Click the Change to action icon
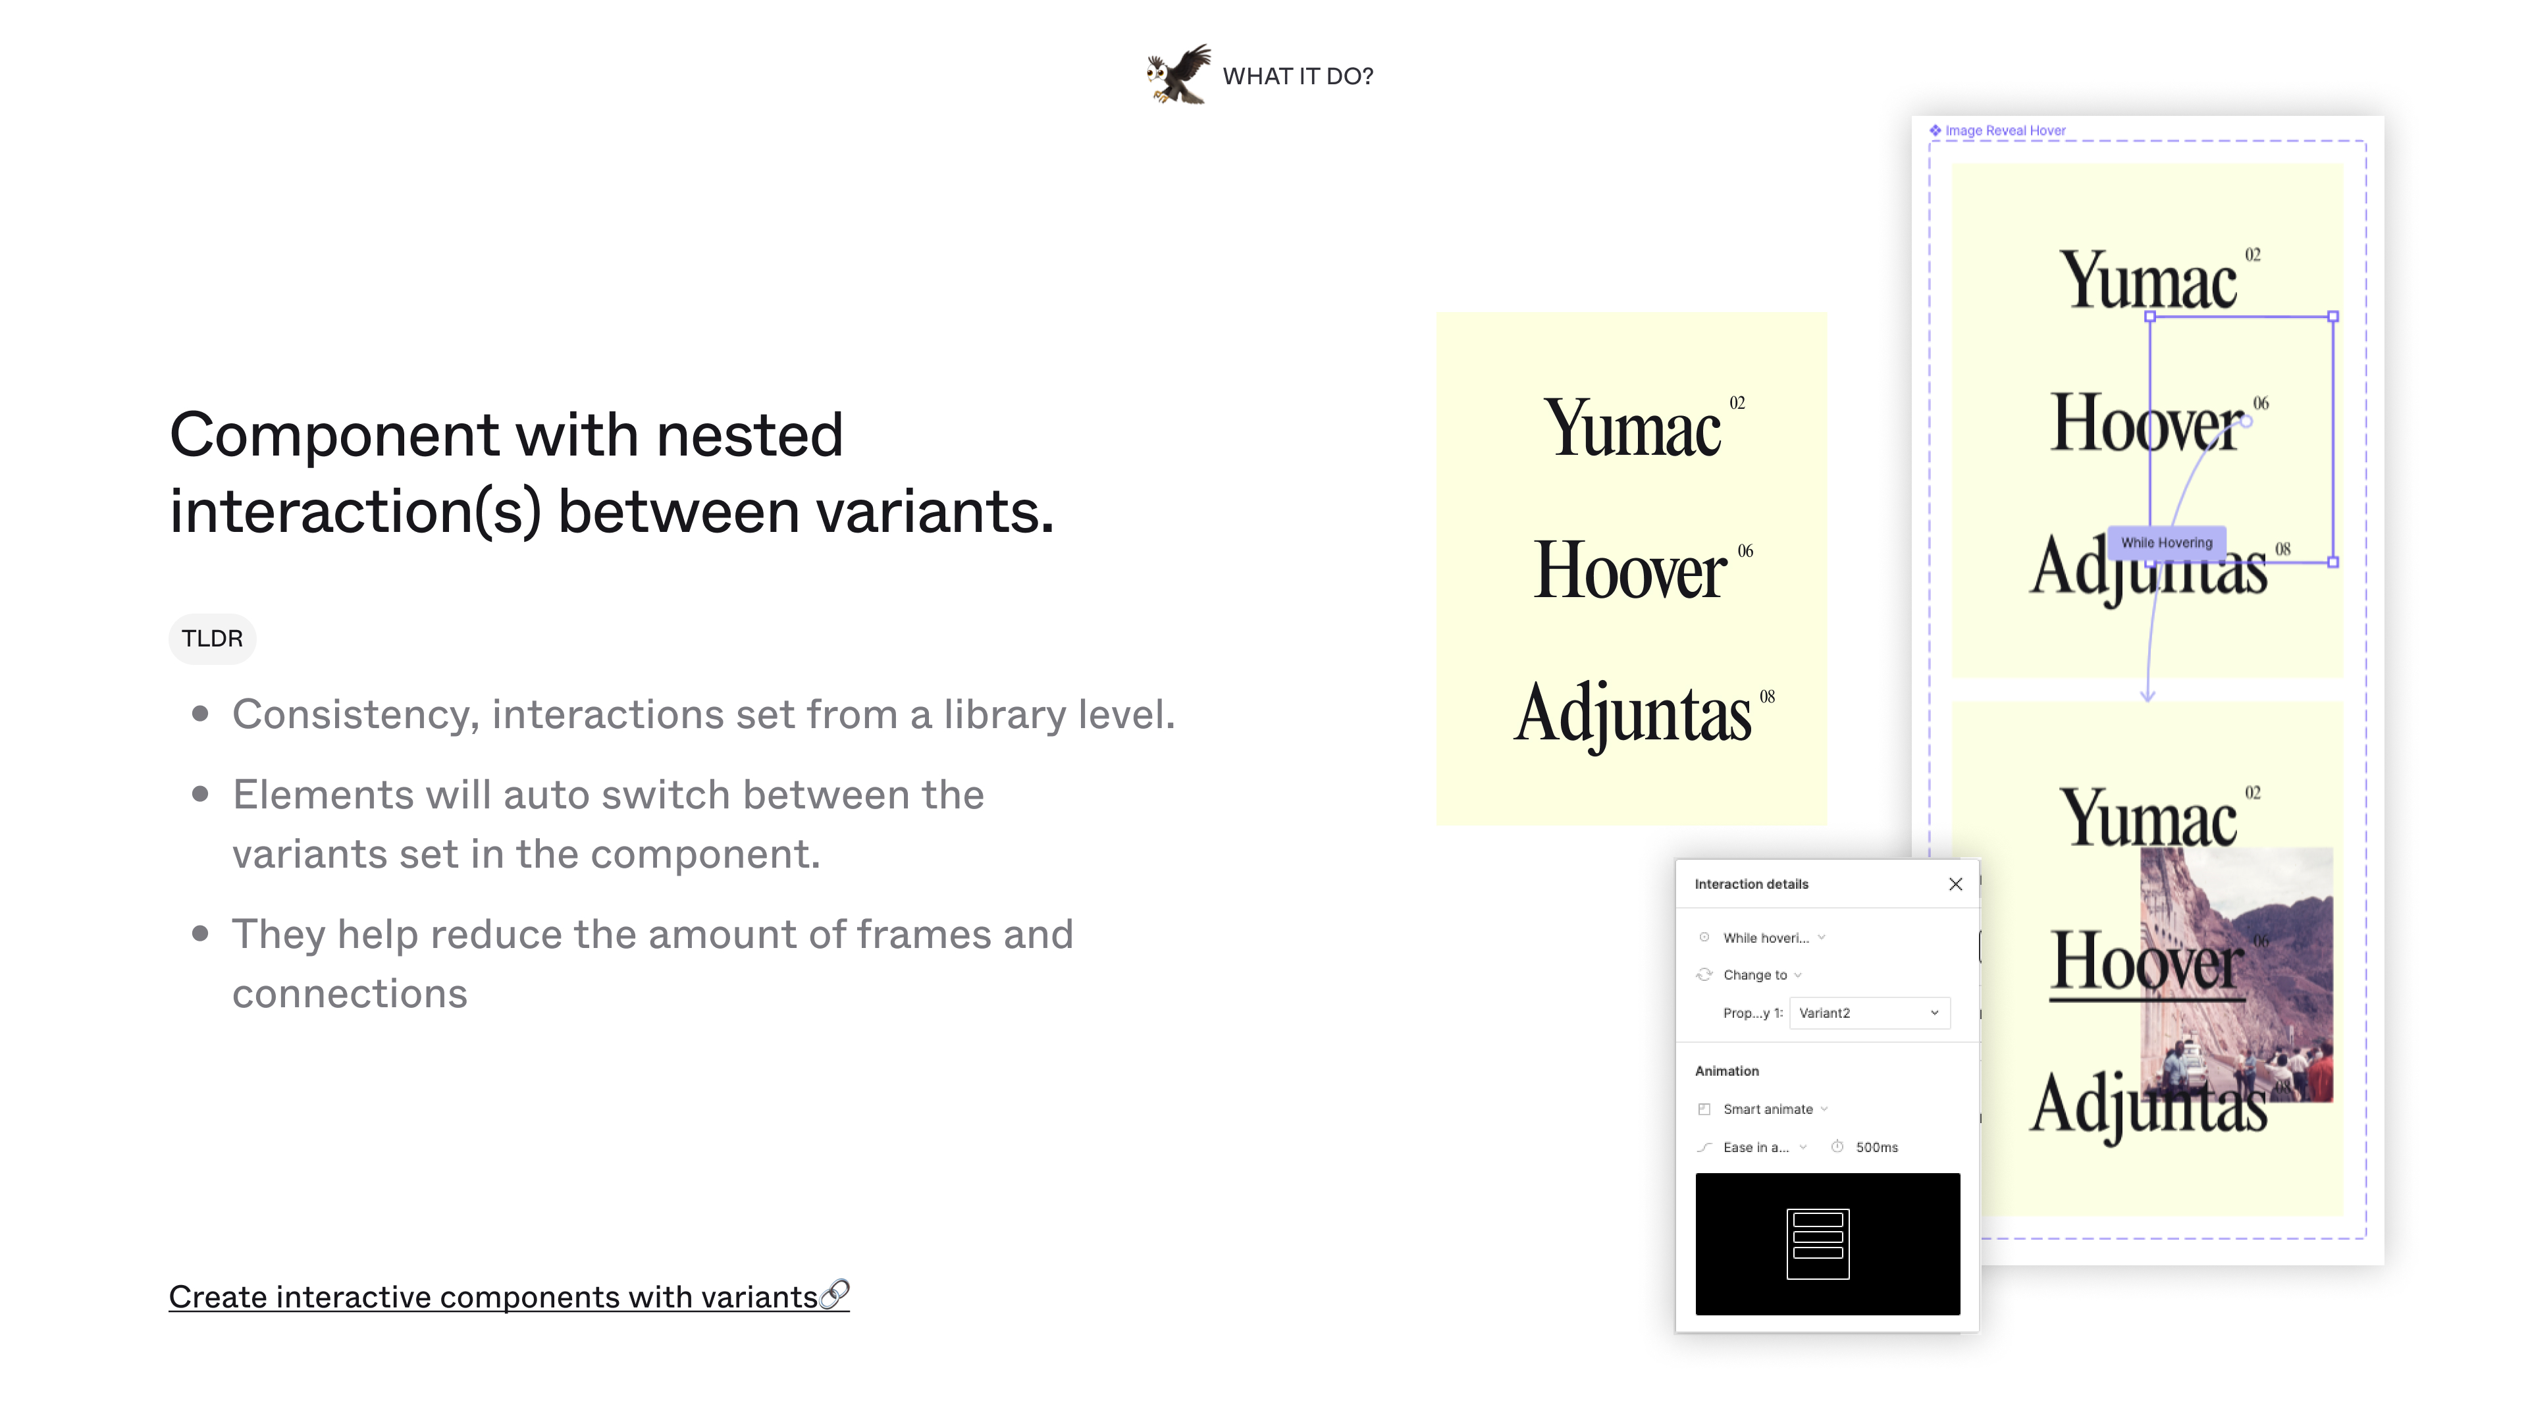2528x1422 pixels. [x=1704, y=974]
